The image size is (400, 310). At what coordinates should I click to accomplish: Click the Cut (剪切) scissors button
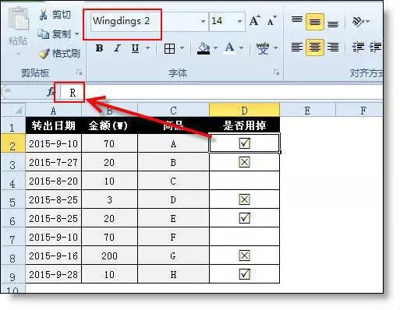pyautogui.click(x=55, y=15)
